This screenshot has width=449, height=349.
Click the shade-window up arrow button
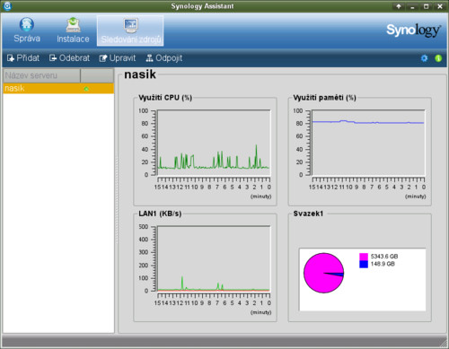(x=399, y=6)
